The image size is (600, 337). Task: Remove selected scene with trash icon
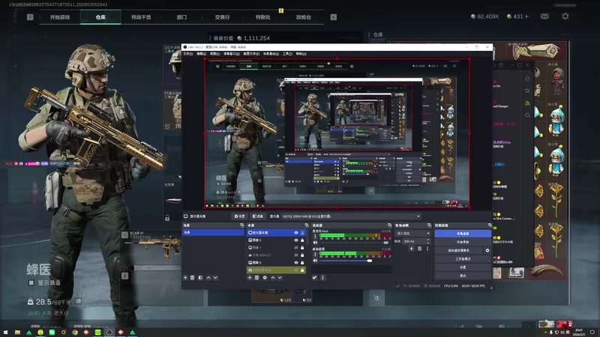point(193,278)
